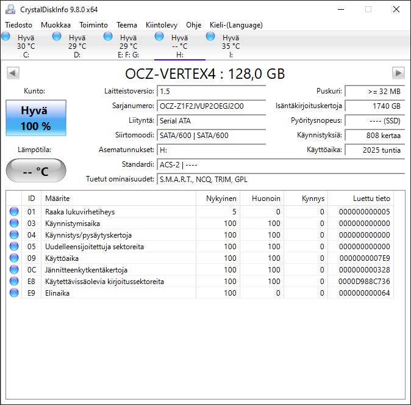Click the Nykyinen column header
This screenshot has width=411, height=405.
[218, 199]
